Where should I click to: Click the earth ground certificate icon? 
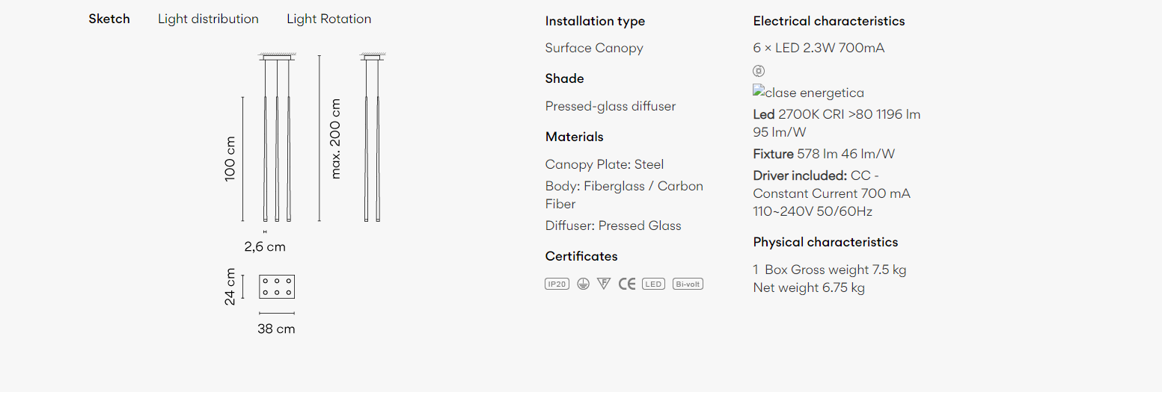coord(583,284)
